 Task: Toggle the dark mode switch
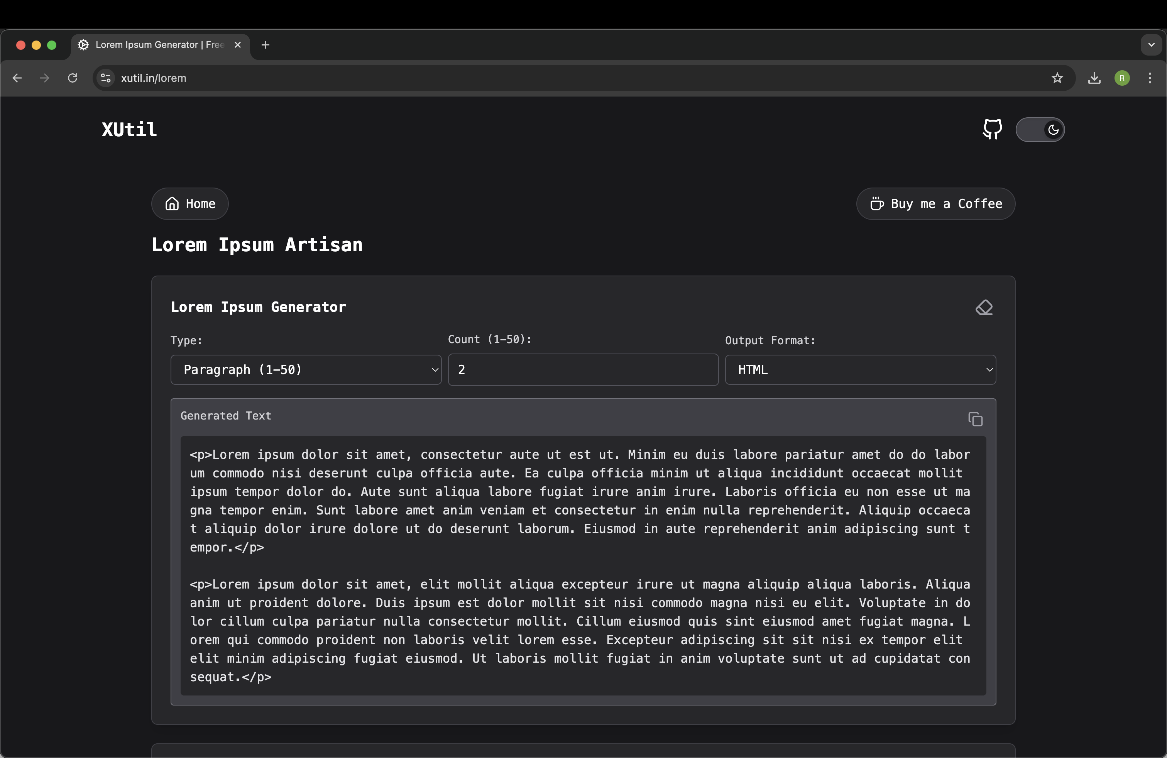[1040, 129]
